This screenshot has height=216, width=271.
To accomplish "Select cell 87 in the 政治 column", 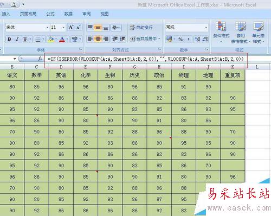I will point(159,199).
